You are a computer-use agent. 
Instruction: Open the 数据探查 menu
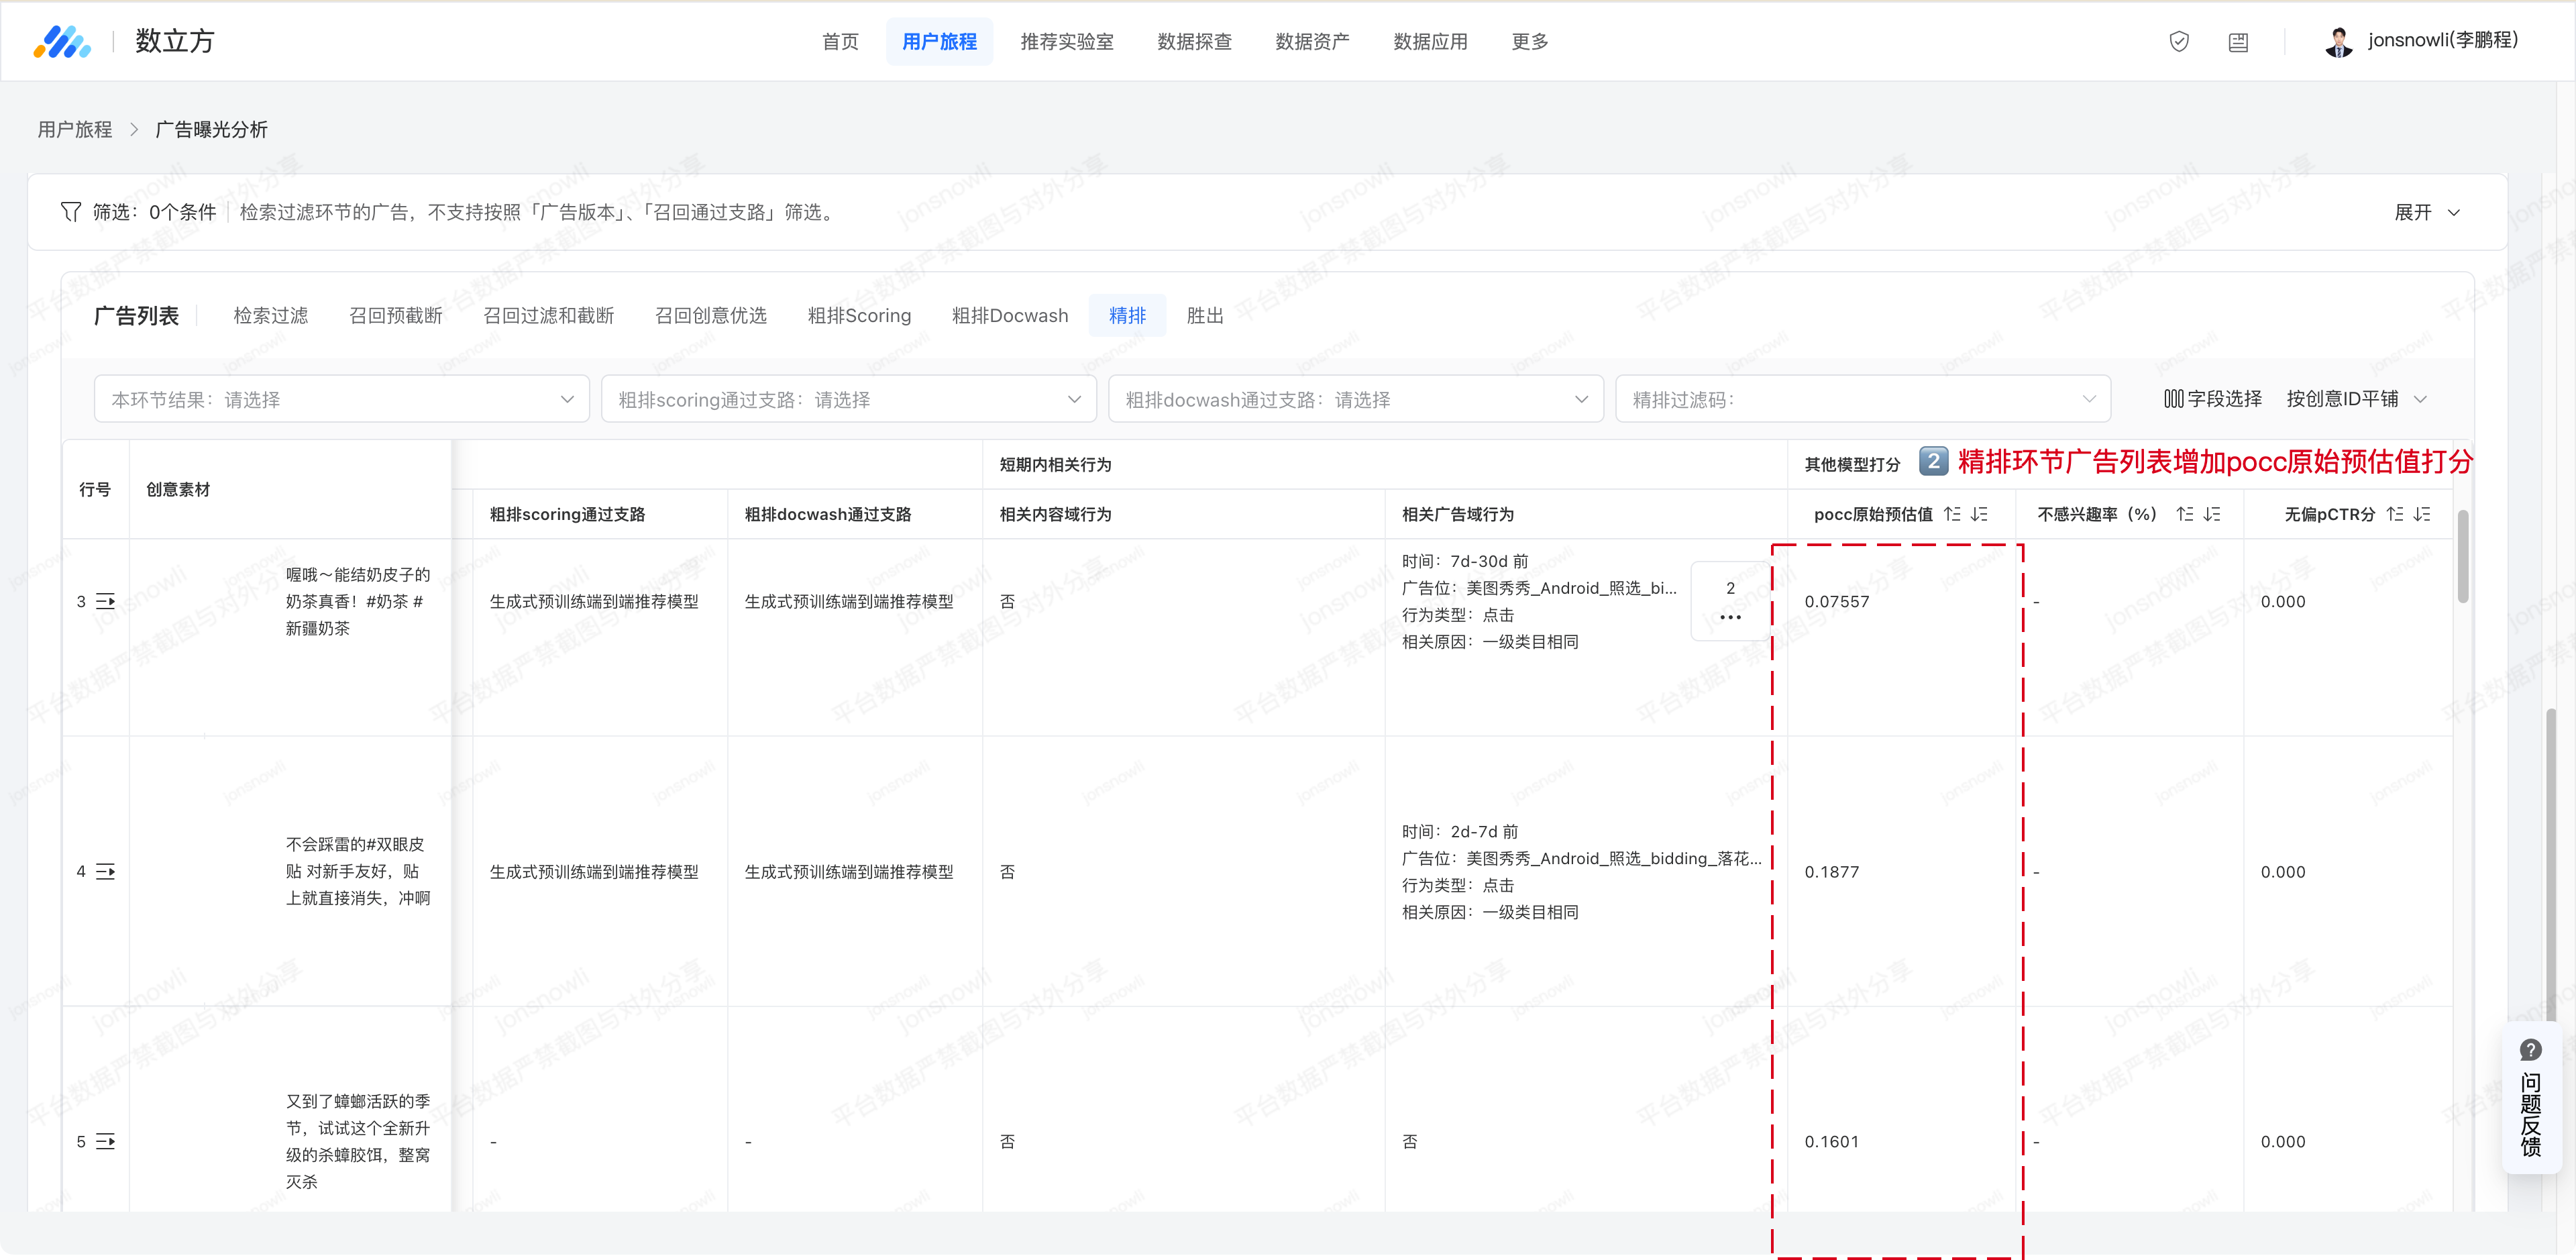tap(1194, 42)
